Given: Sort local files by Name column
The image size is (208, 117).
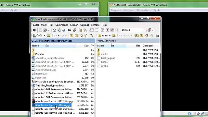Looking at the screenshot, I should click(x=53, y=45).
